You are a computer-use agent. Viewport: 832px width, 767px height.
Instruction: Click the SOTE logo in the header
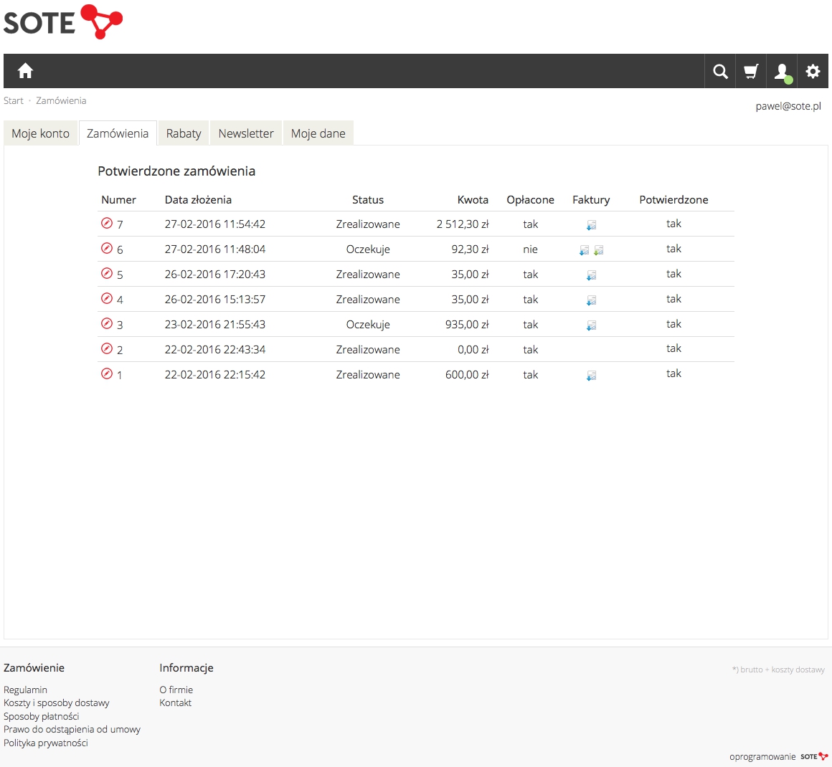[63, 22]
